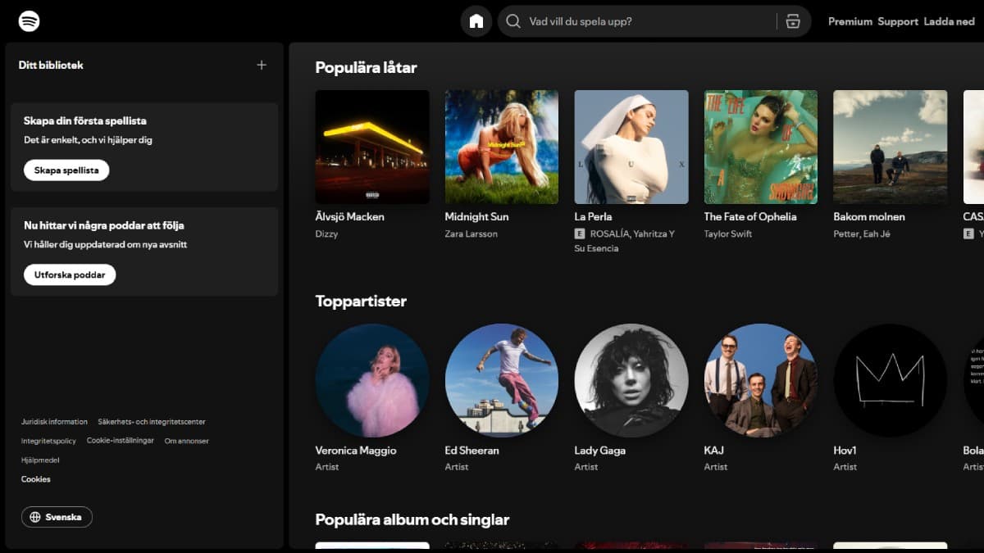Click the Utforska poddar button
The image size is (984, 553).
[69, 274]
